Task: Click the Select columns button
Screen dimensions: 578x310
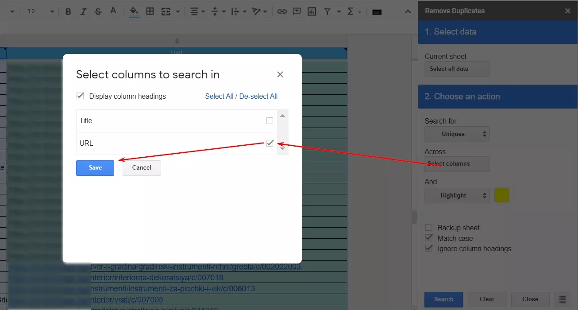Action: coord(457,164)
